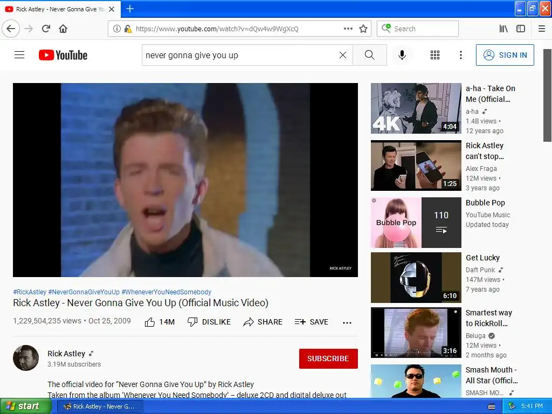Open the #RickAstley hashtag link
Image resolution: width=552 pixels, height=414 pixels.
[x=30, y=292]
